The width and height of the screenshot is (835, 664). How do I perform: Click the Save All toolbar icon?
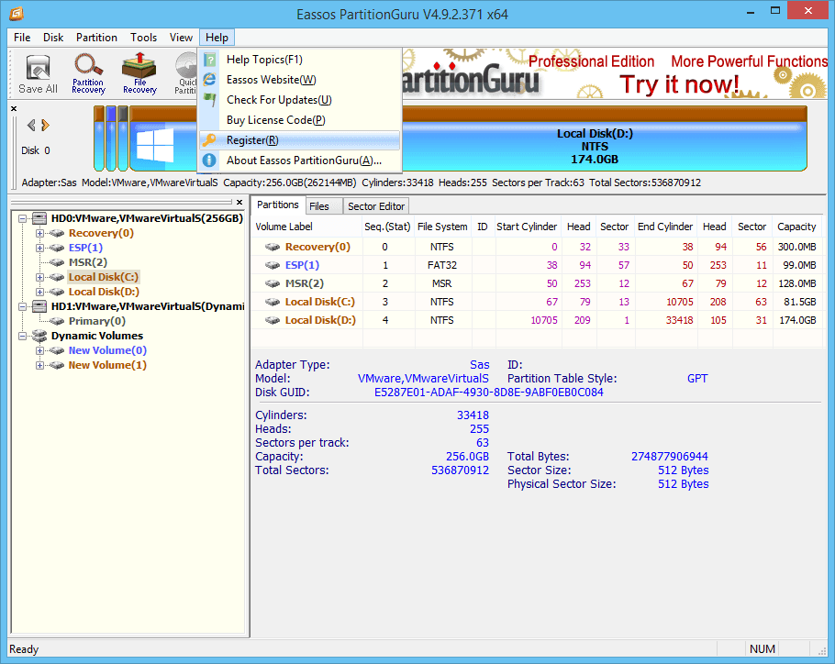pyautogui.click(x=38, y=73)
